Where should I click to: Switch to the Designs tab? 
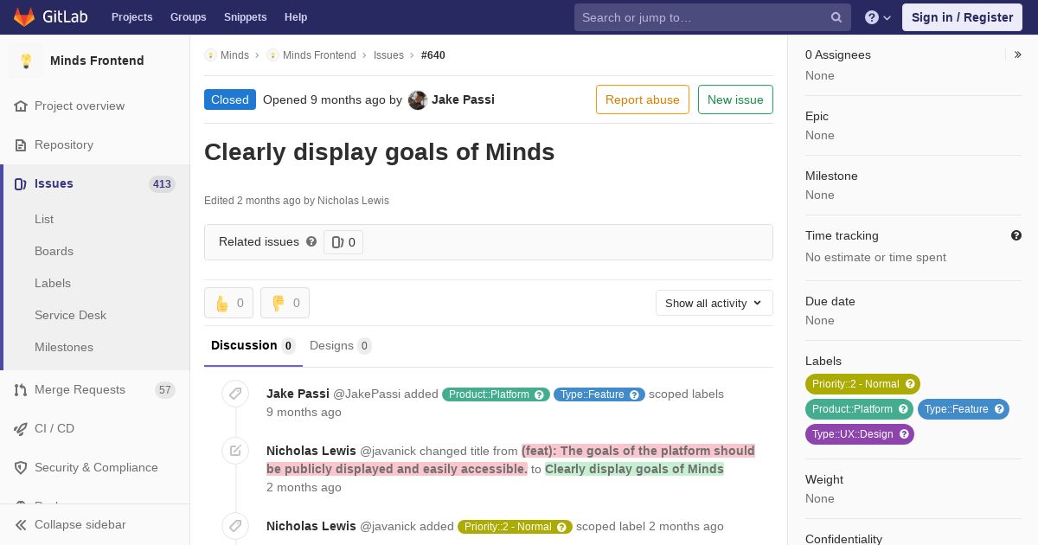point(340,345)
